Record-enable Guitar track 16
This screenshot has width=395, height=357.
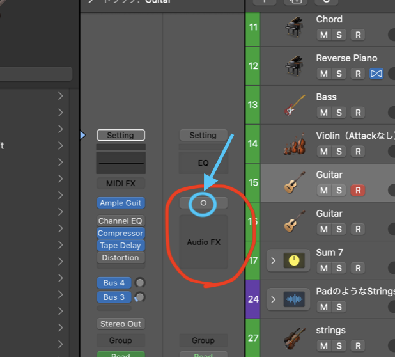(358, 229)
